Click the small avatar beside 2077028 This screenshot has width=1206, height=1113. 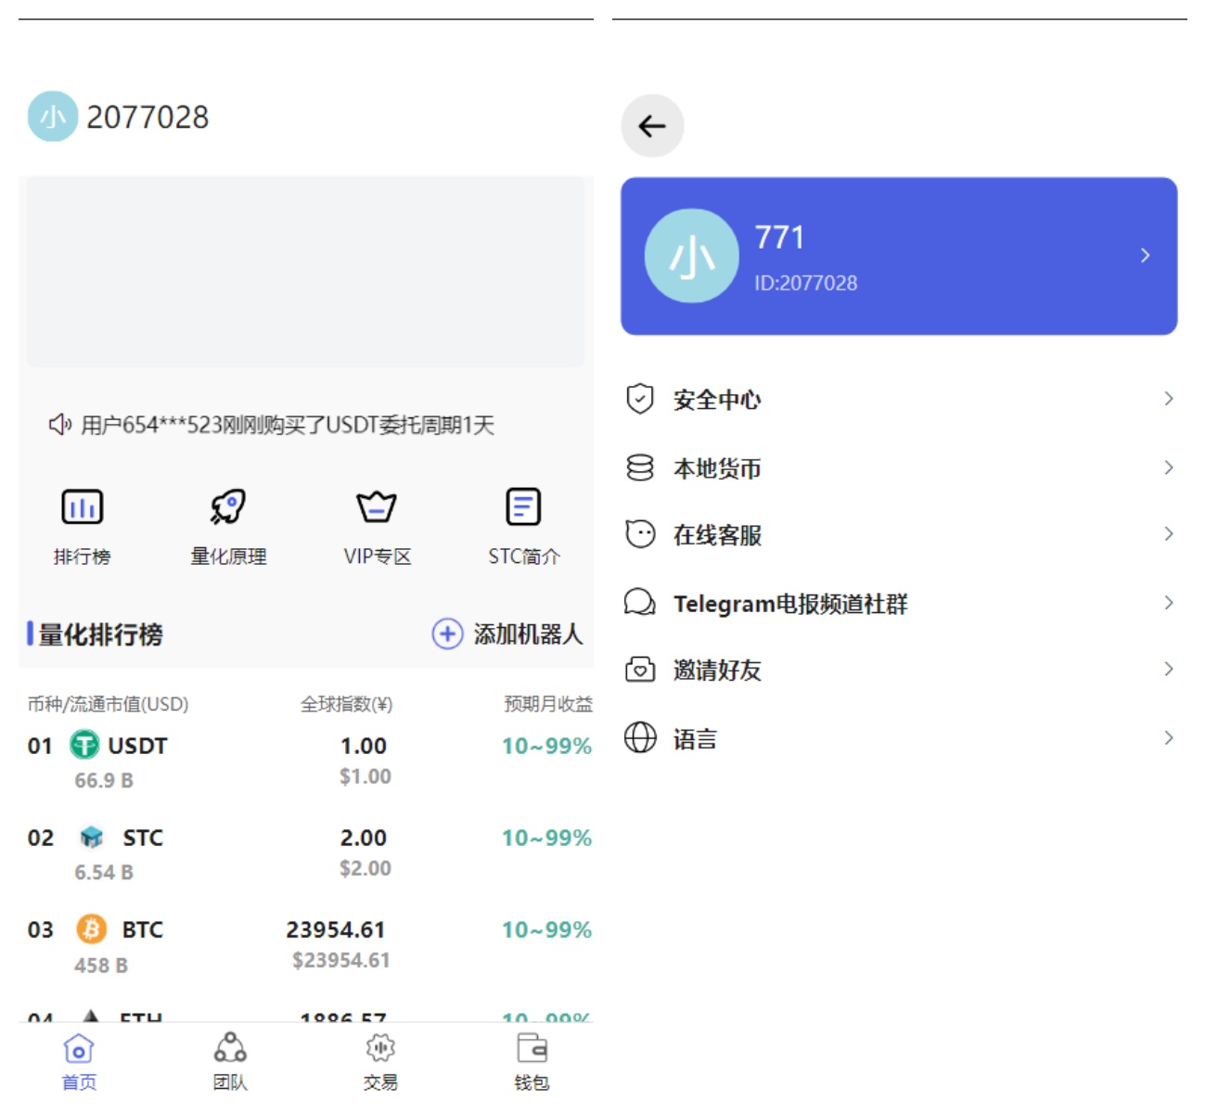point(53,116)
